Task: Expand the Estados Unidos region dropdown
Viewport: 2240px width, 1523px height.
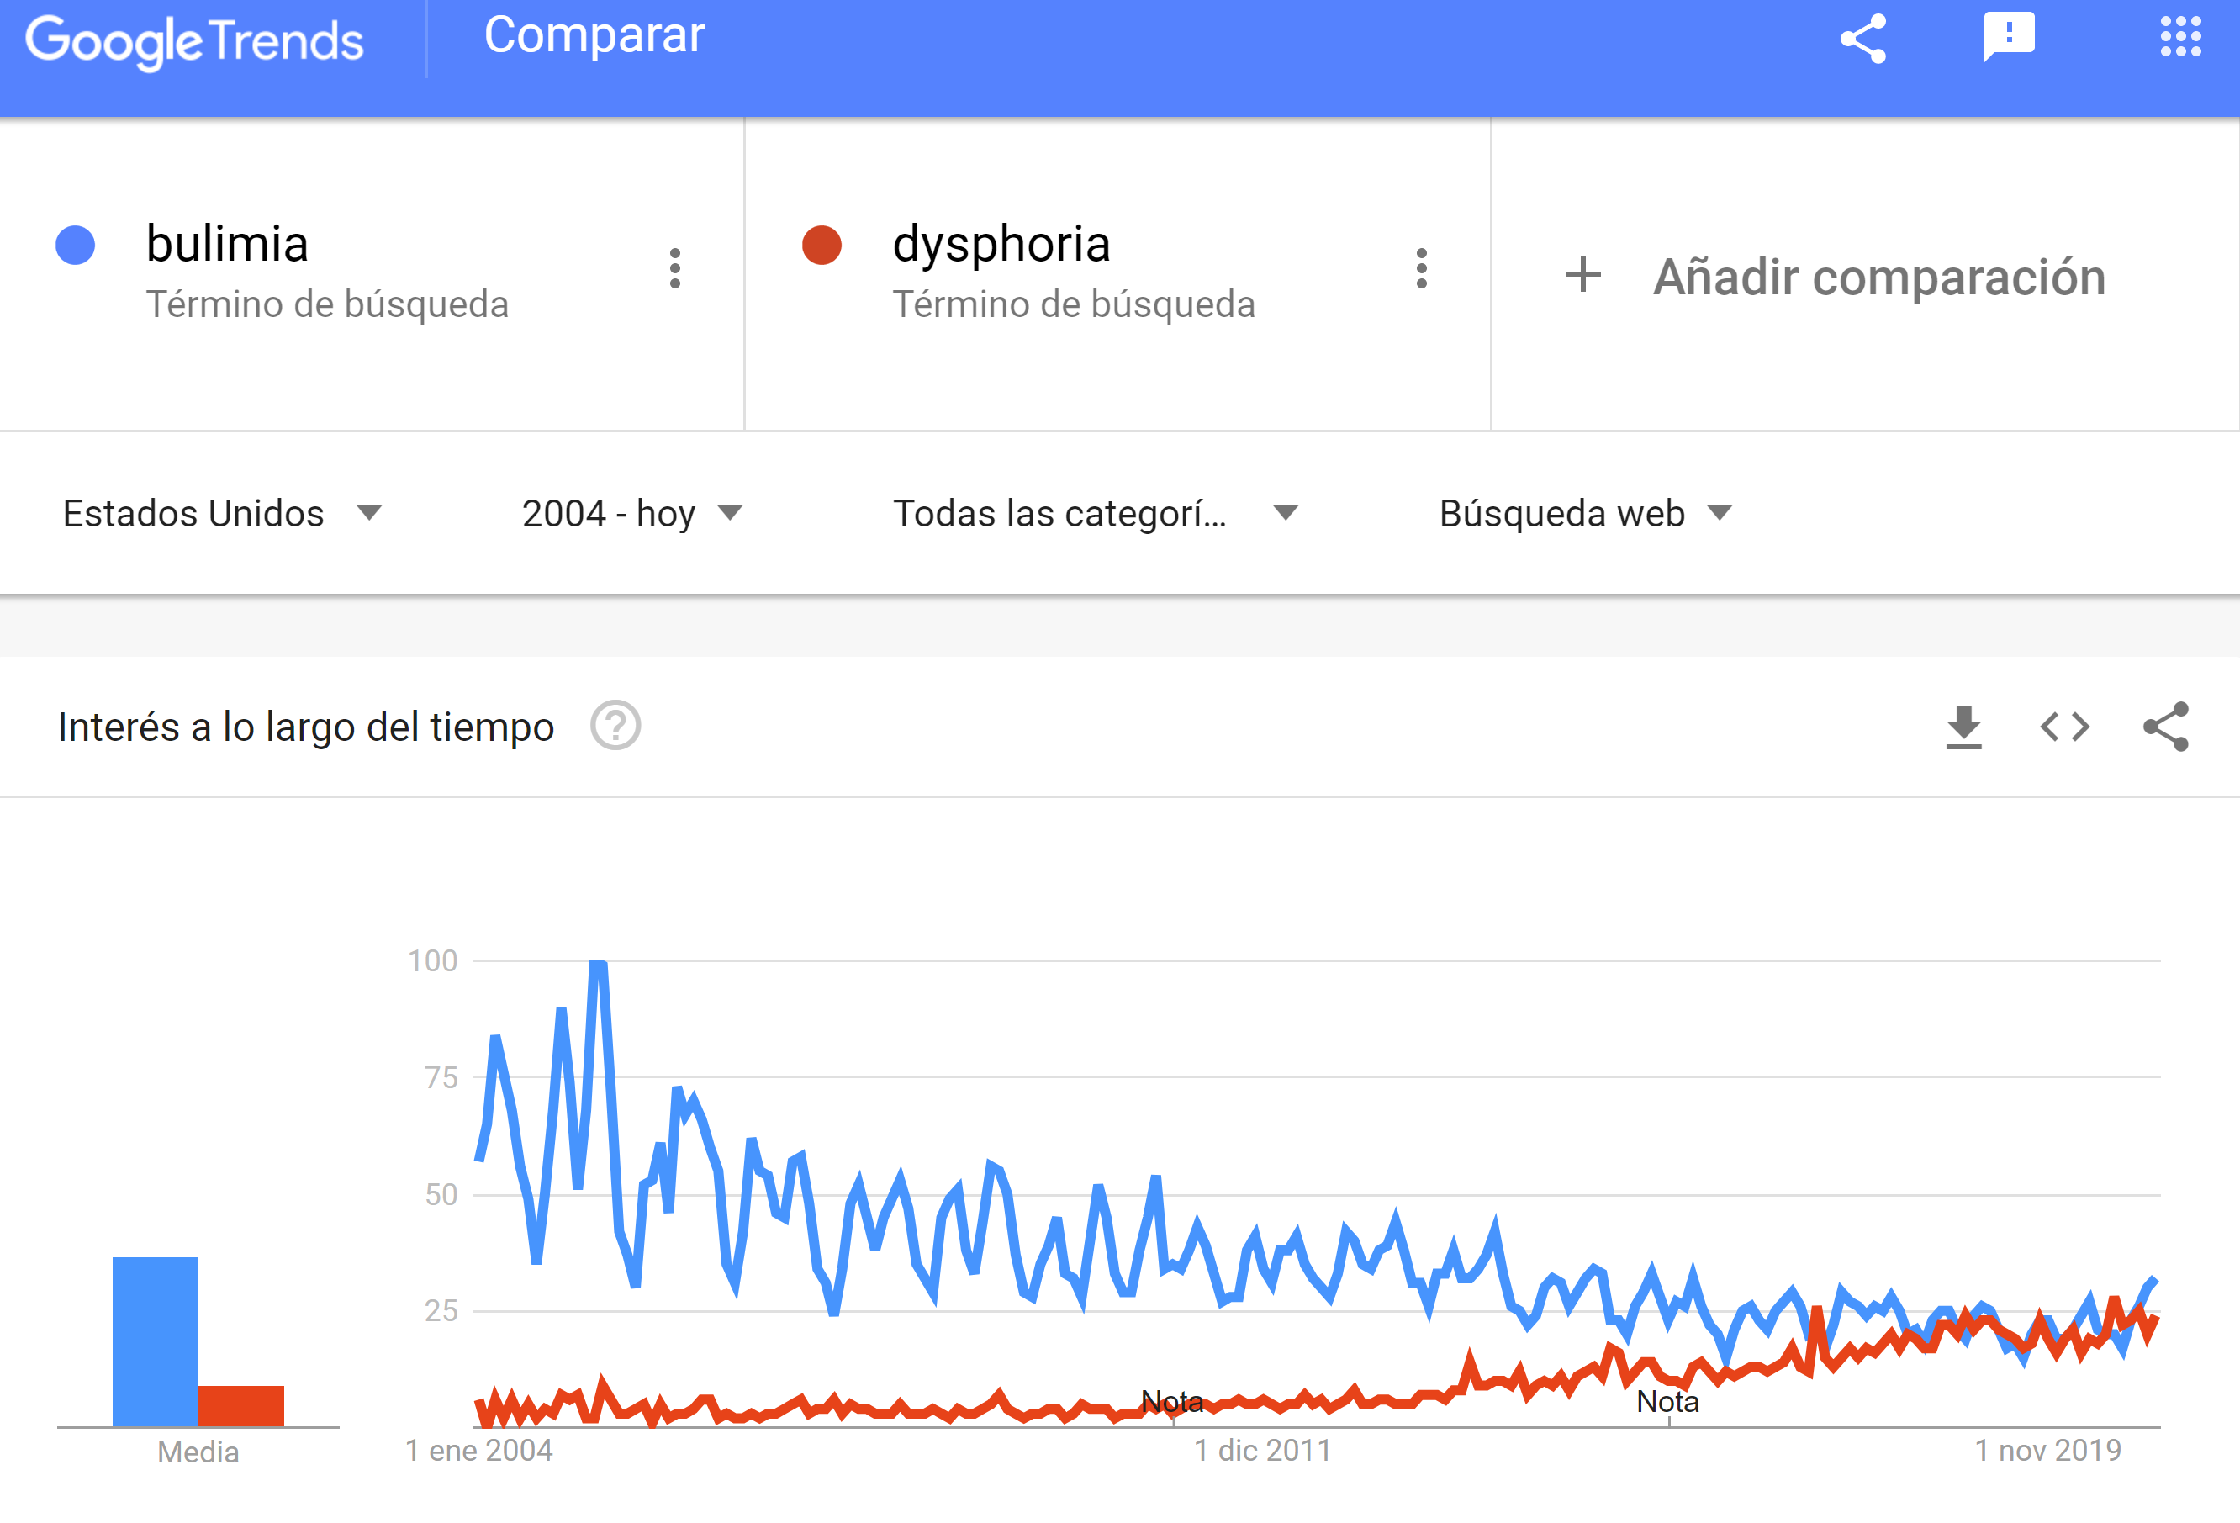Action: tap(223, 513)
